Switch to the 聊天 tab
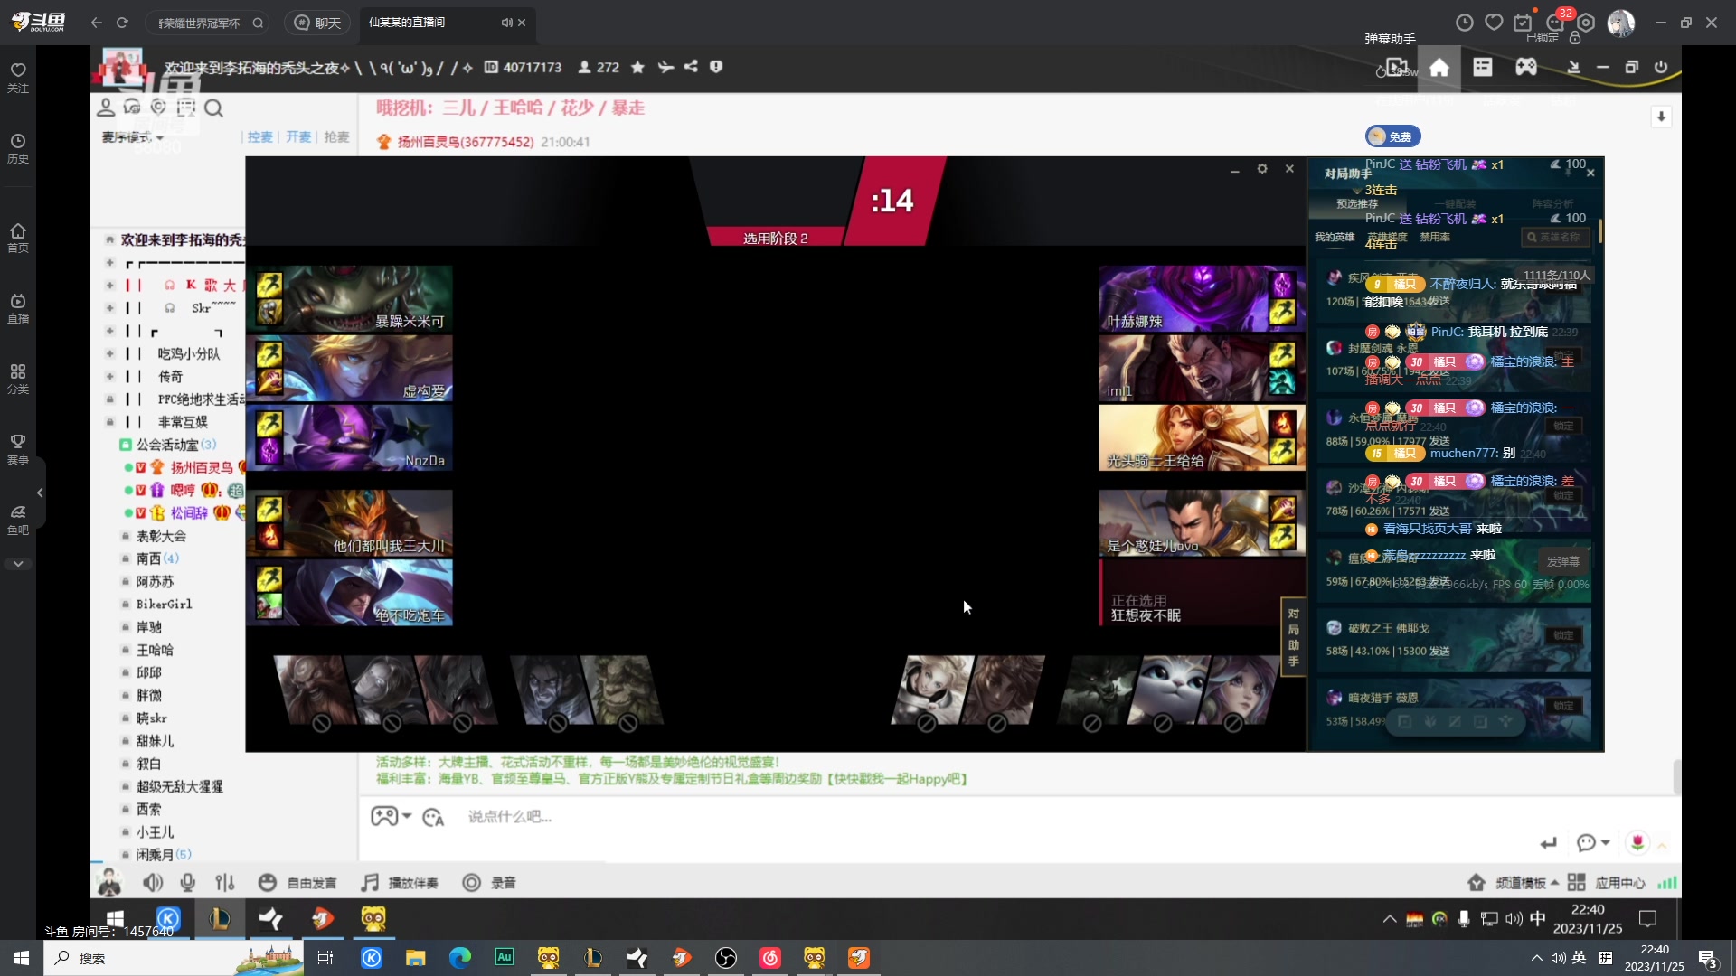 [317, 23]
